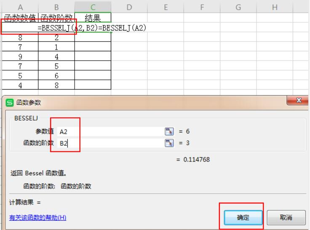Select cell in column B with value 5

click(x=56, y=66)
